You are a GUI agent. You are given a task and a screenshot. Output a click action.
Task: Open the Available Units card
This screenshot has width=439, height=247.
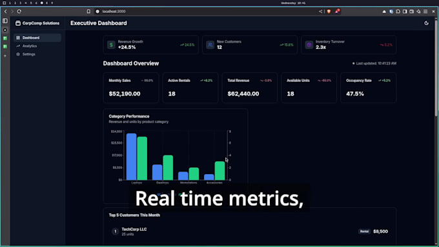[309, 88]
